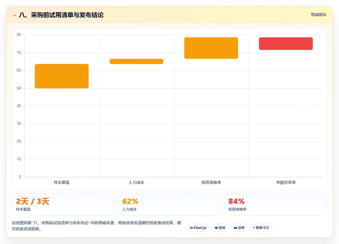The image size is (339, 244).
Task: Click the 人力成本 x-axis label
Action: 137,182
